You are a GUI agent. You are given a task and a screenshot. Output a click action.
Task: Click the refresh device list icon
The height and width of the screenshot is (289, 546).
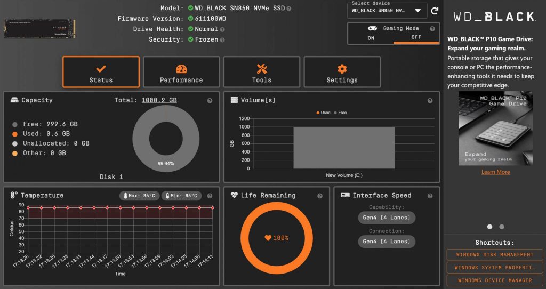tap(435, 11)
